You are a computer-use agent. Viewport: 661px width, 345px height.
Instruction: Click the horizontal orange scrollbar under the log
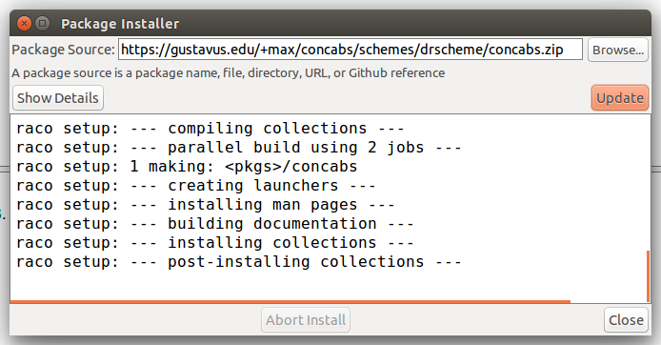click(290, 301)
